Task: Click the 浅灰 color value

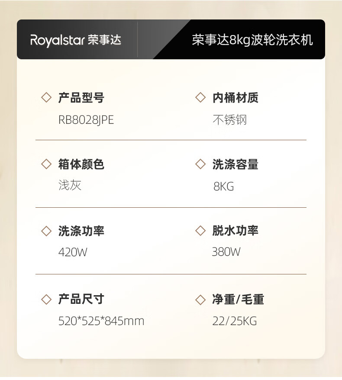Action: pyautogui.click(x=70, y=186)
